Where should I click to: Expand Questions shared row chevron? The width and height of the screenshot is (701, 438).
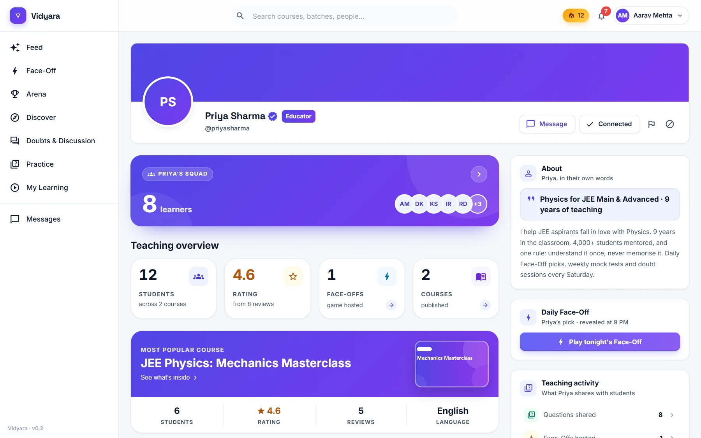pos(672,415)
